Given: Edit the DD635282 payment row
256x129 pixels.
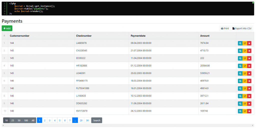Looking at the screenshot, I should 245,103.
